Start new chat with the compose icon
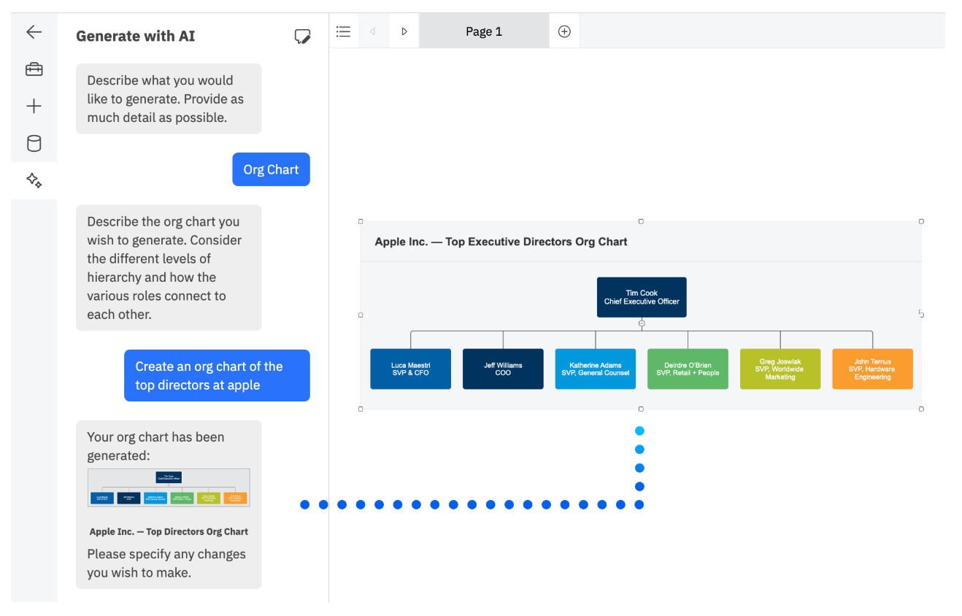 click(302, 36)
